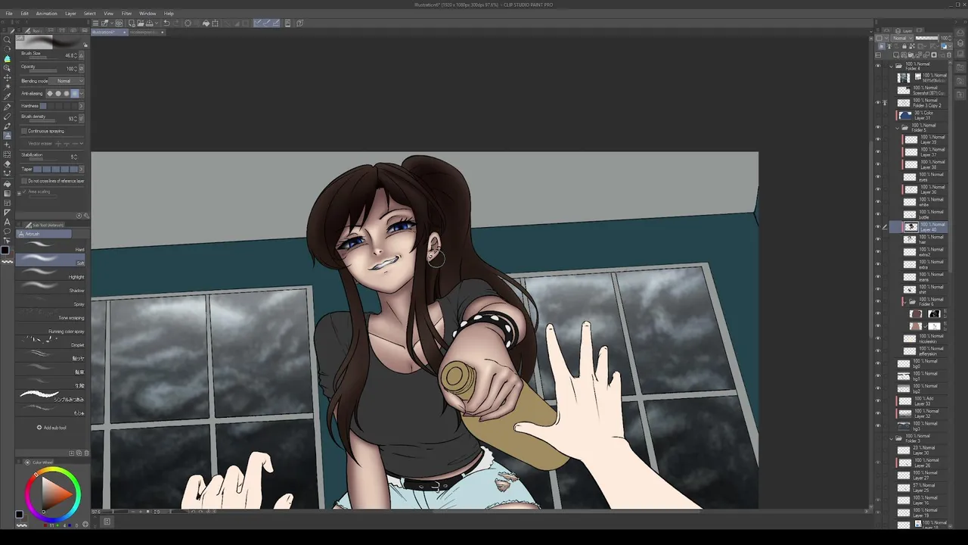Click the layer opacity value field

point(943,38)
